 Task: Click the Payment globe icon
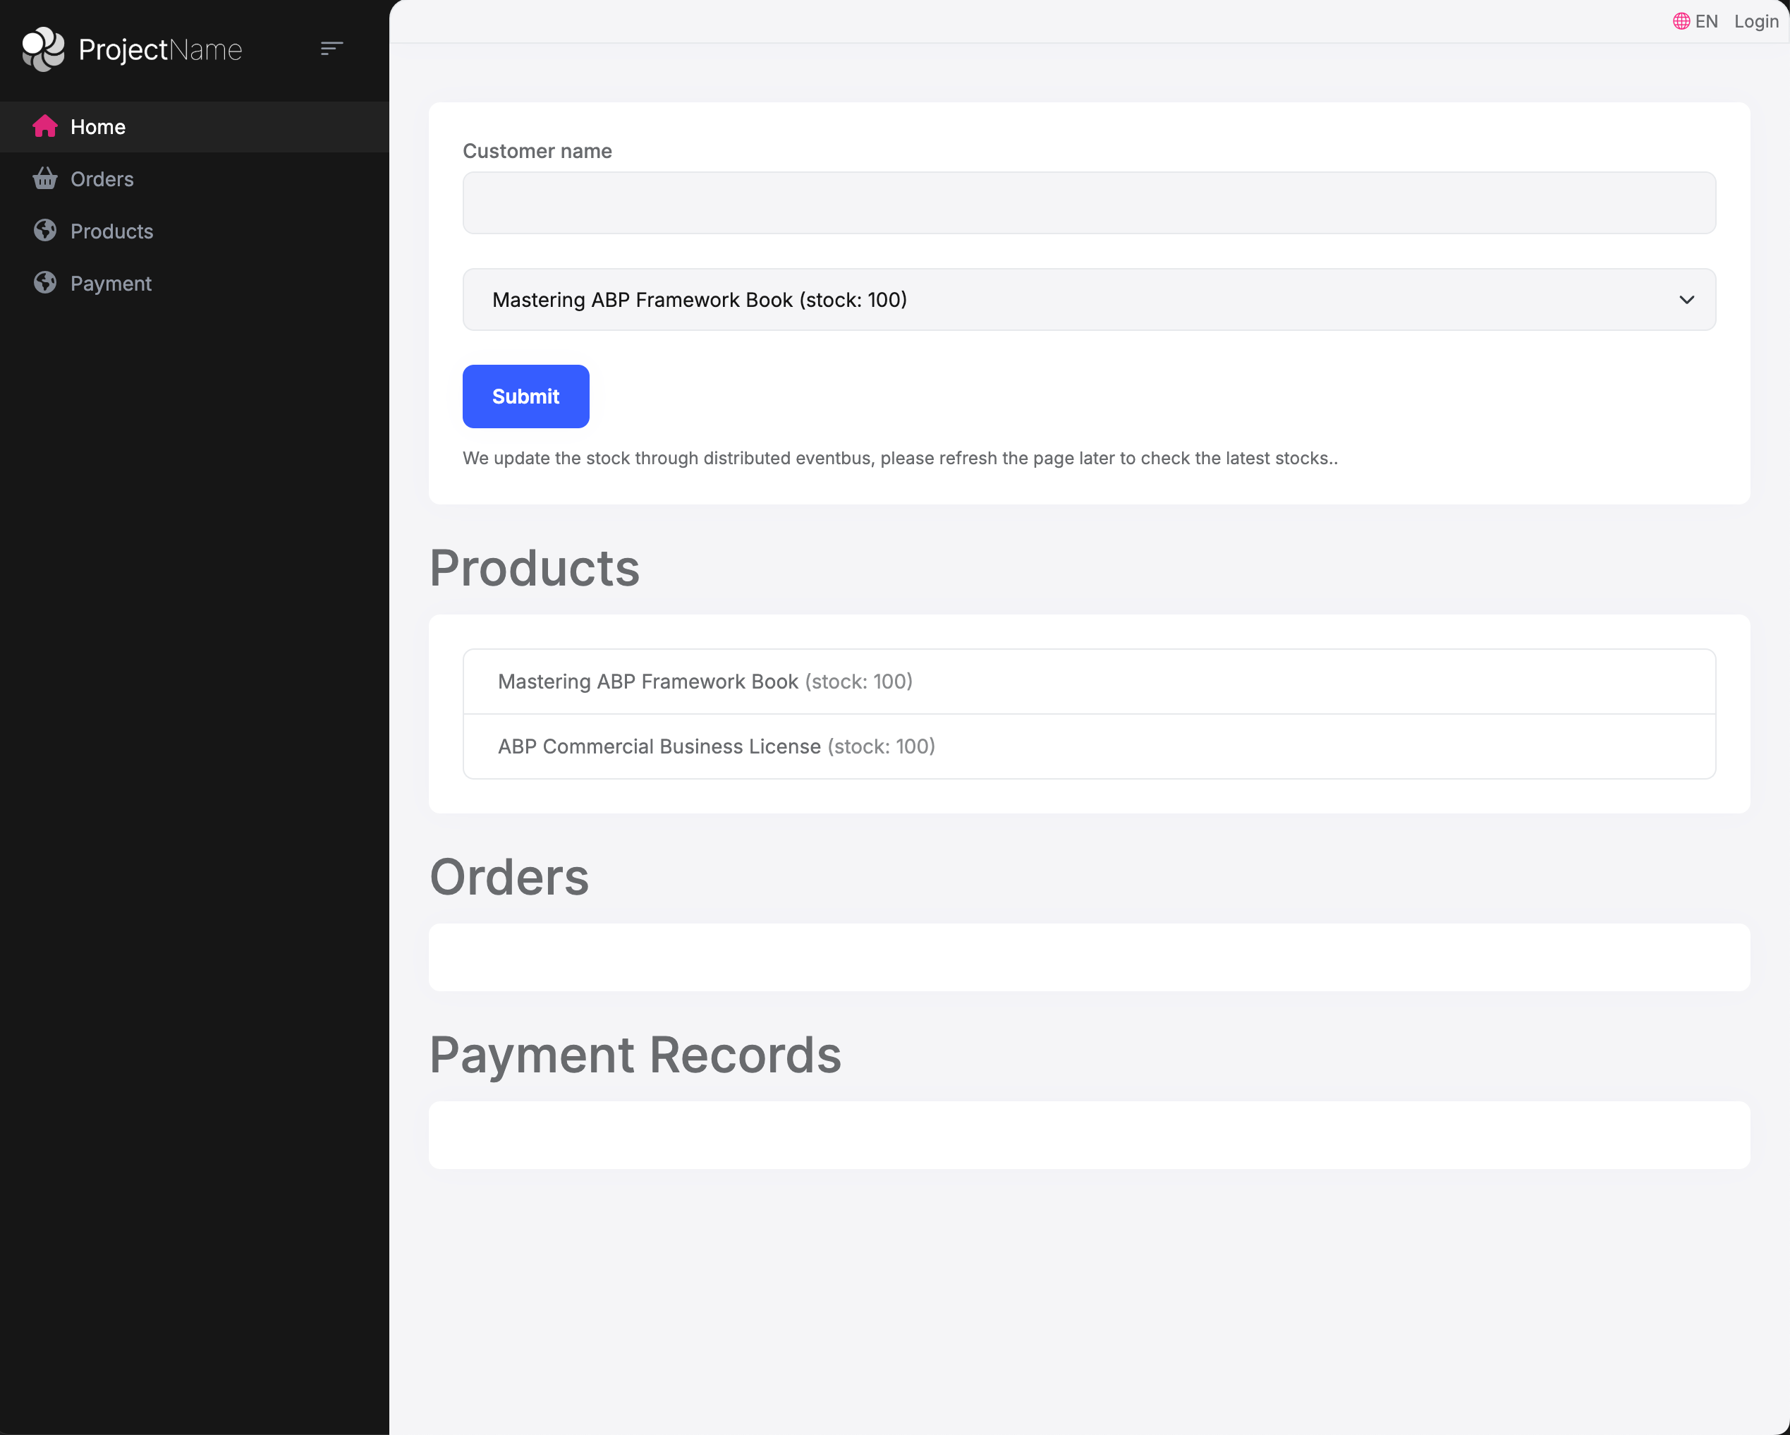45,283
